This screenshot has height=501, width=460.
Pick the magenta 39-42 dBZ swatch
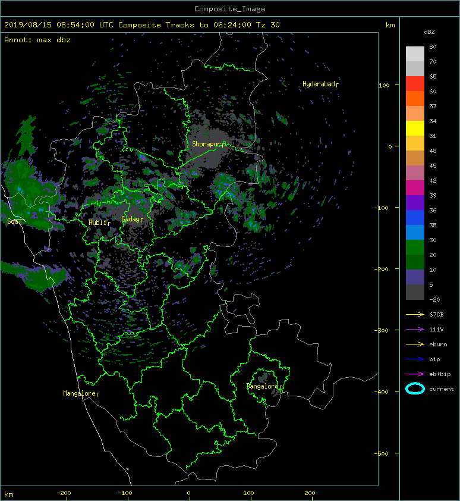(x=415, y=188)
